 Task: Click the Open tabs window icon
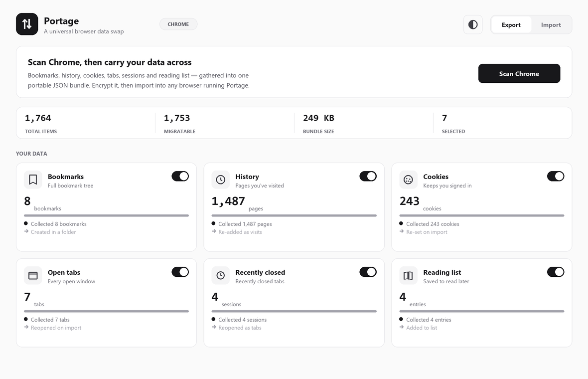pos(33,275)
